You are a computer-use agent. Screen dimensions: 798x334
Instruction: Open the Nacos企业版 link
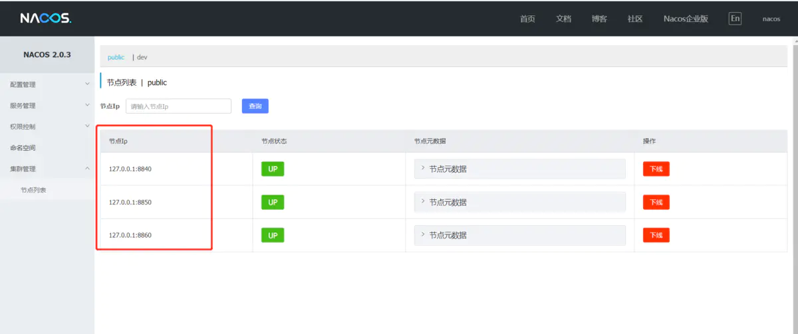[686, 19]
